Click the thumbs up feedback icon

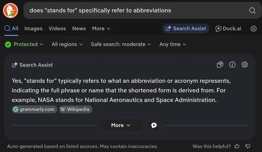237,146
